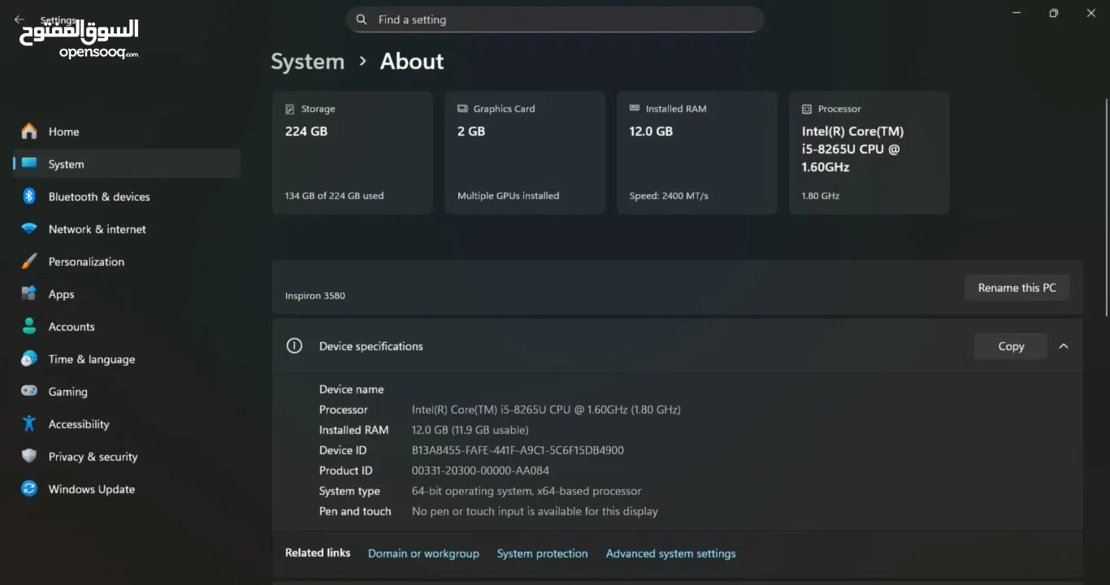Go back using the back arrow

pos(19,20)
